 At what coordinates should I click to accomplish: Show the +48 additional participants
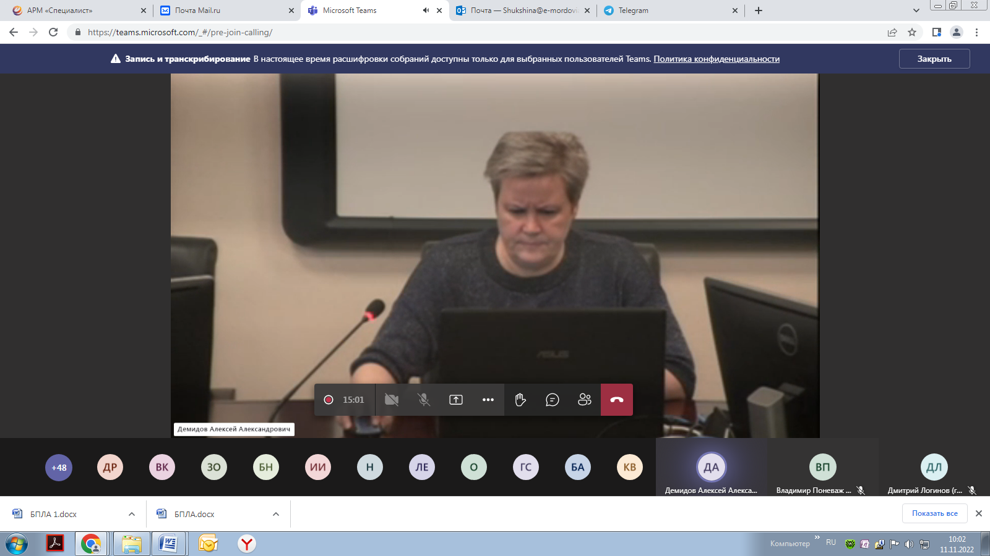(x=59, y=468)
